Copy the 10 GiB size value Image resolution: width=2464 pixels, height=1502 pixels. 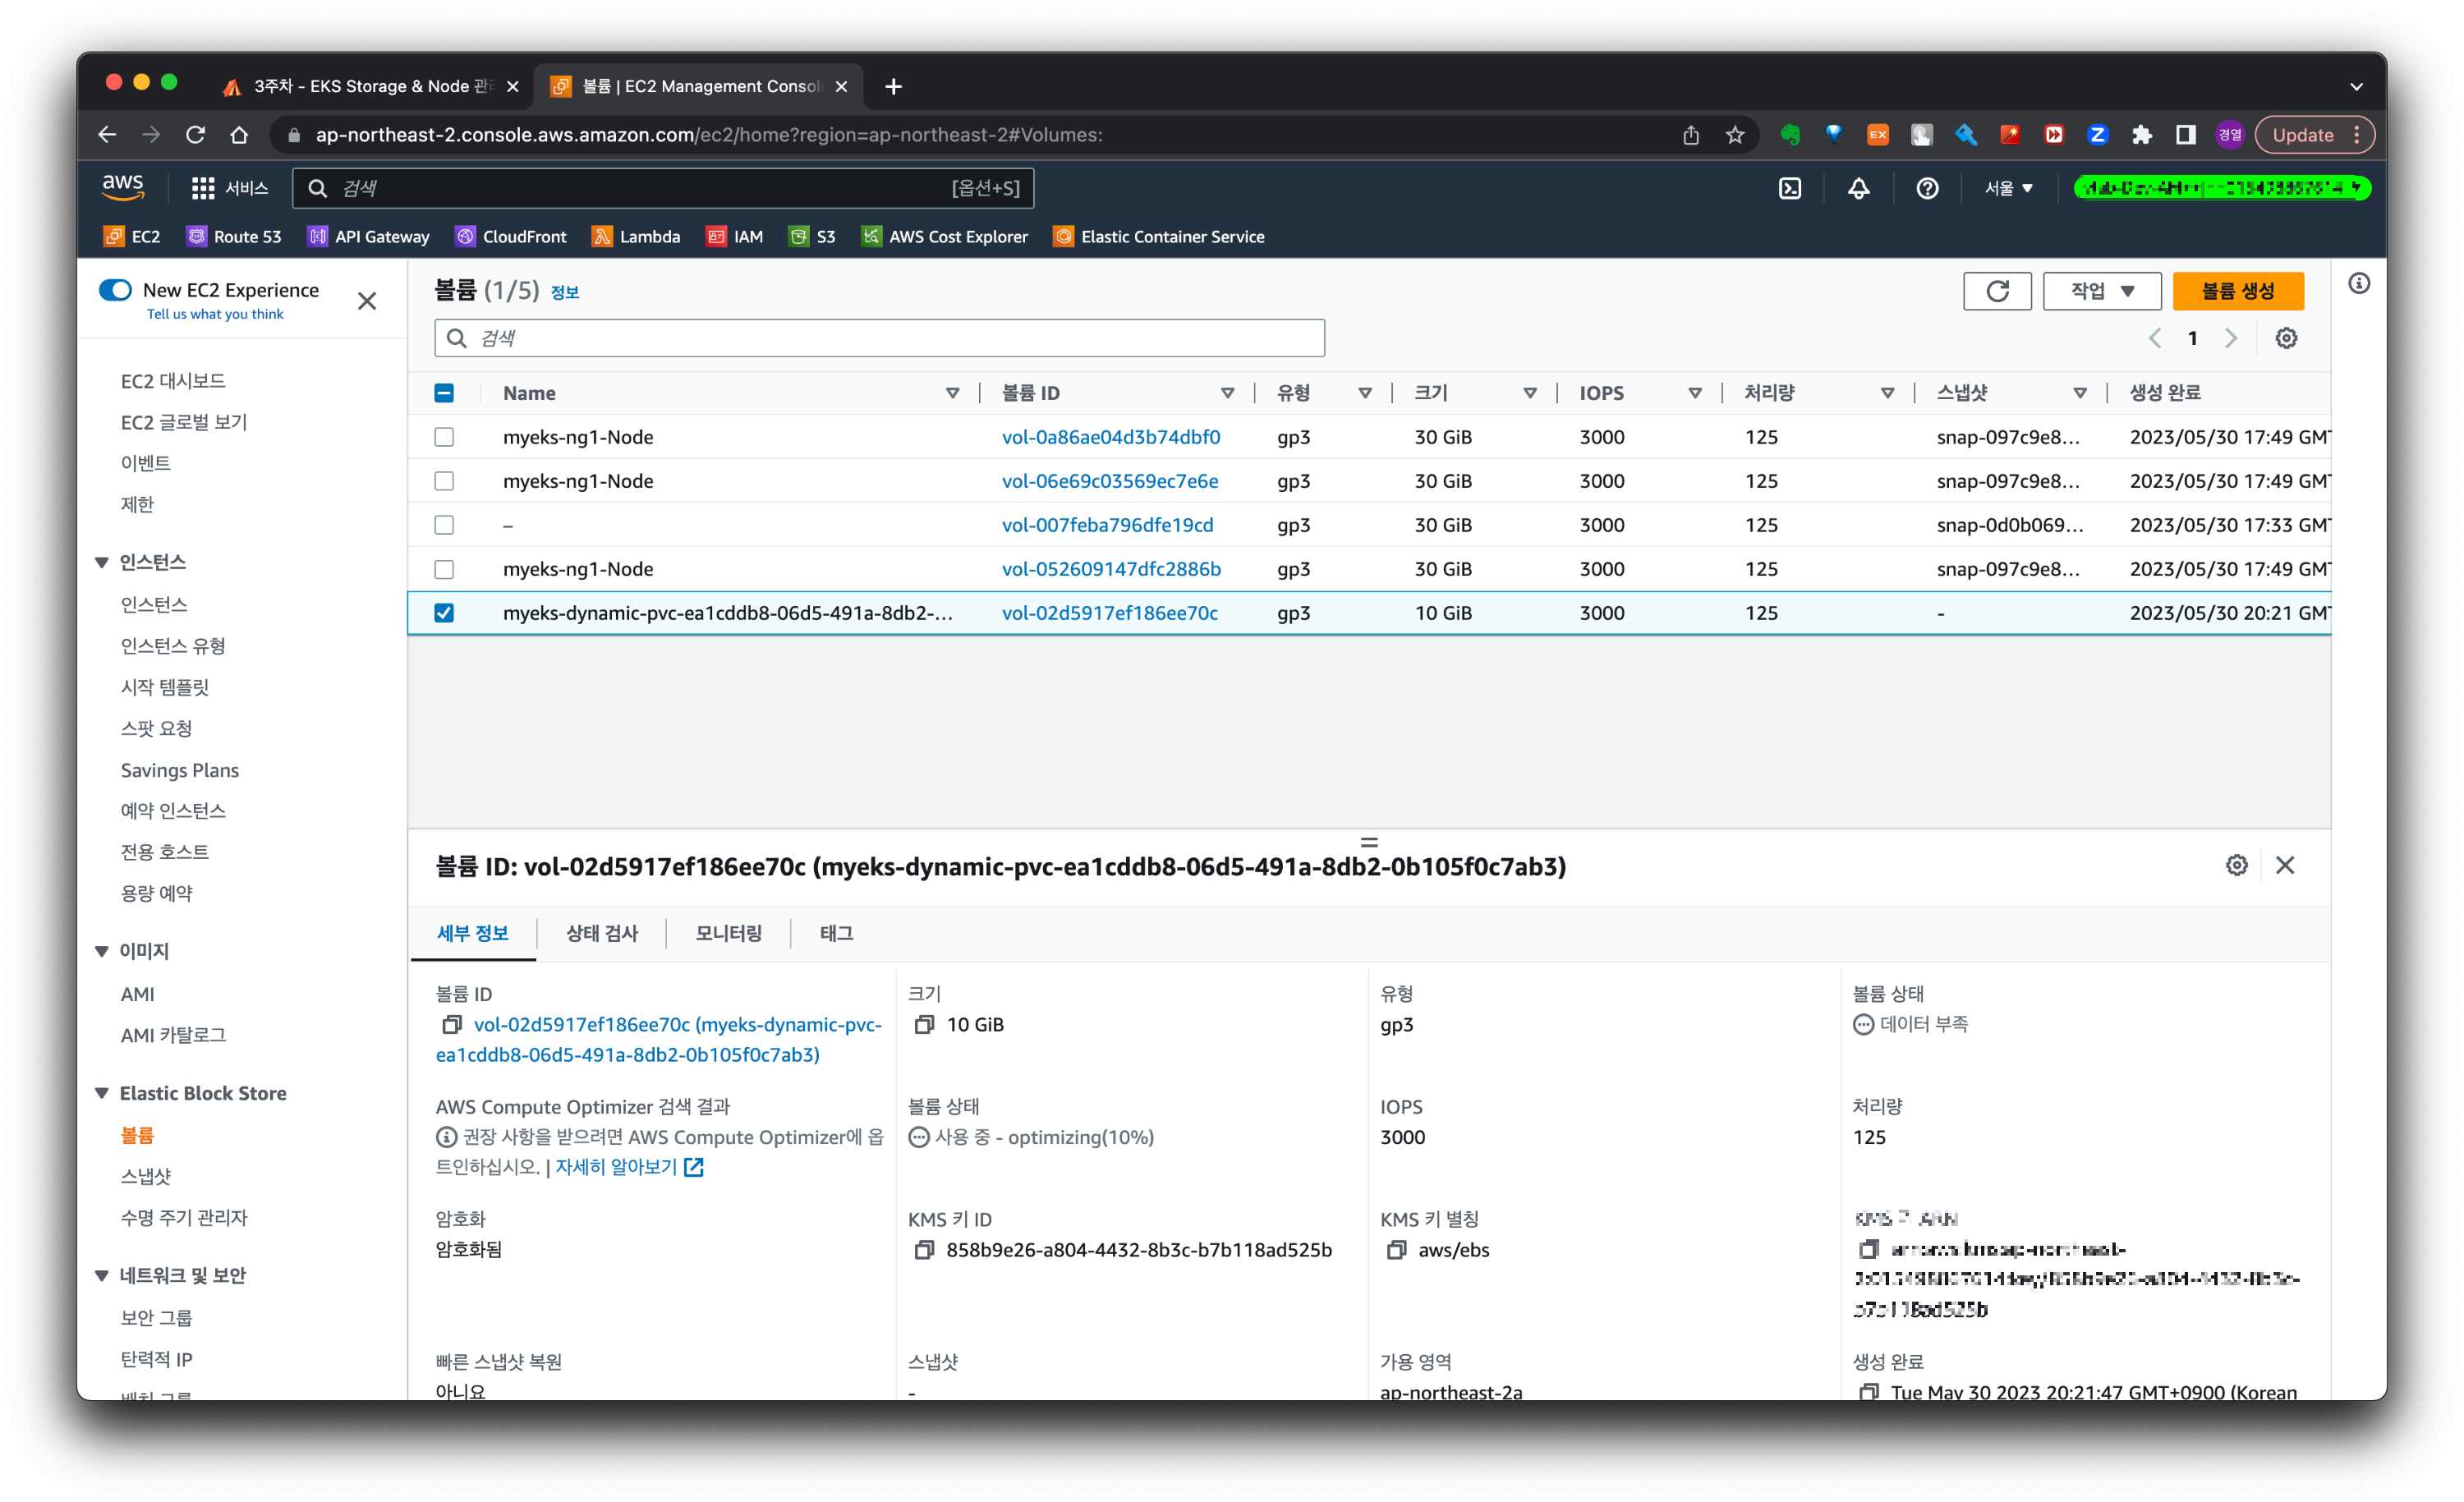click(x=924, y=1025)
